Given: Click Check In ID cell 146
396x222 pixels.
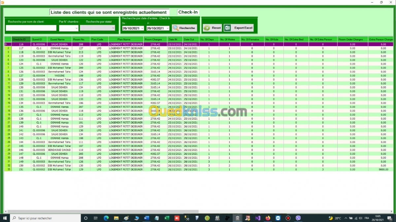Looking at the screenshot, I should pyautogui.click(x=21, y=150).
